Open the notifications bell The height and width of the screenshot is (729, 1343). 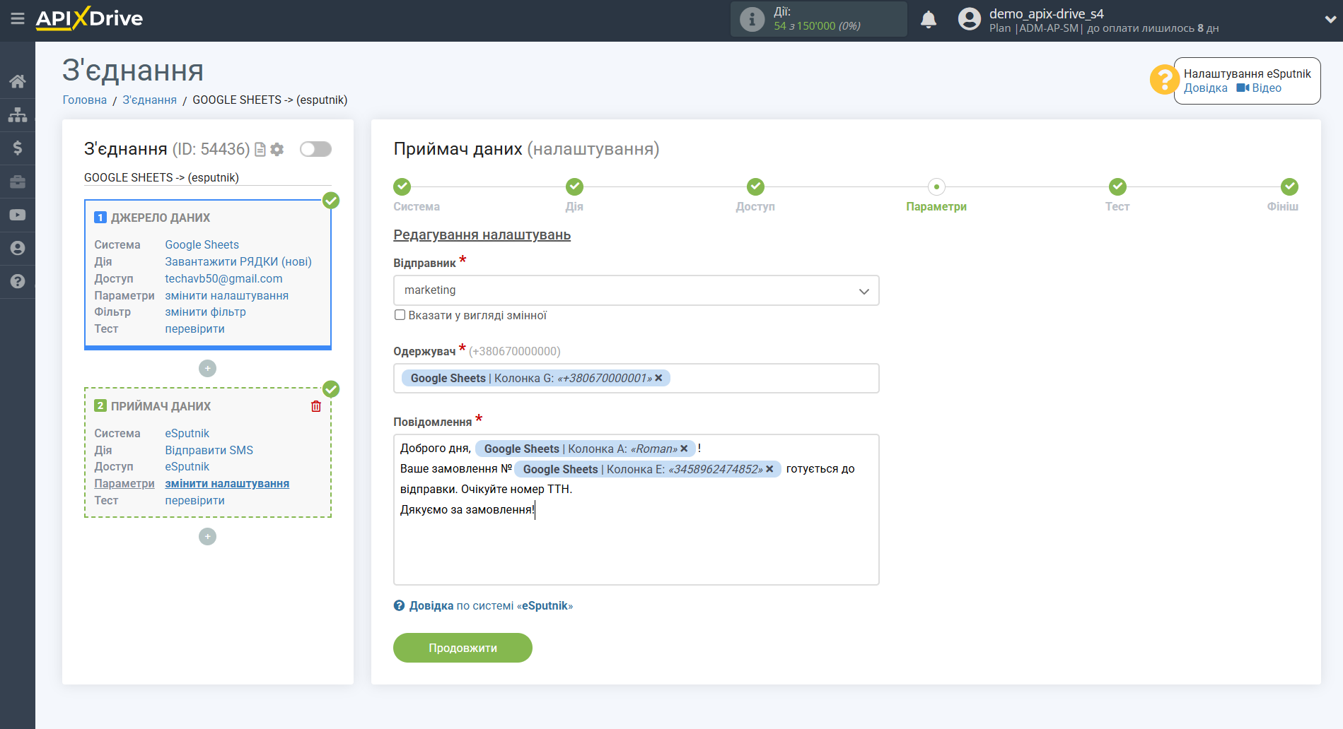click(929, 19)
